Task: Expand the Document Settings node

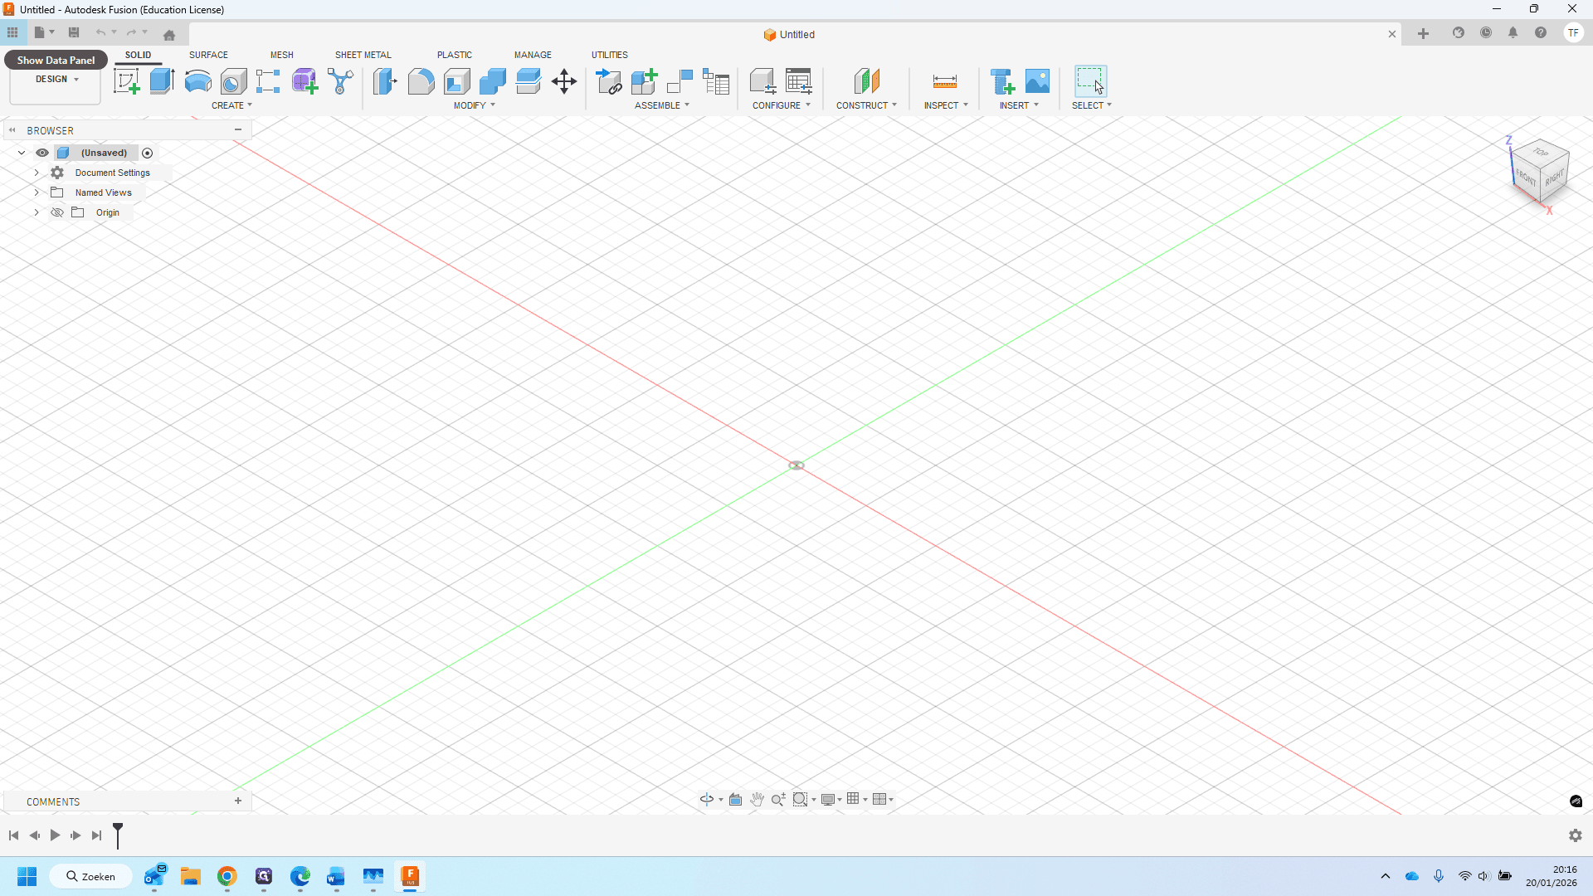Action: click(x=37, y=173)
